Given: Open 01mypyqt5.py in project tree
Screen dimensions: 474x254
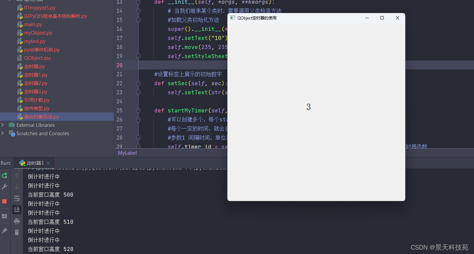Looking at the screenshot, I should click(x=40, y=7).
